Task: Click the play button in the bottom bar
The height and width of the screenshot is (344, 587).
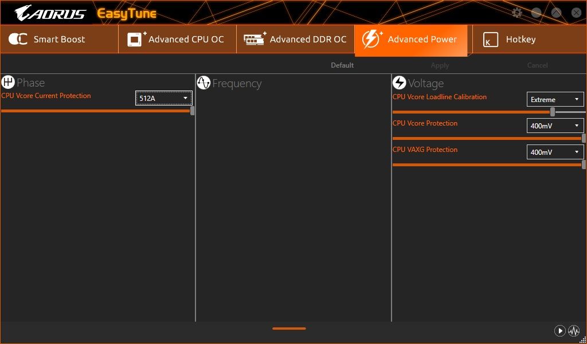Action: 559,331
